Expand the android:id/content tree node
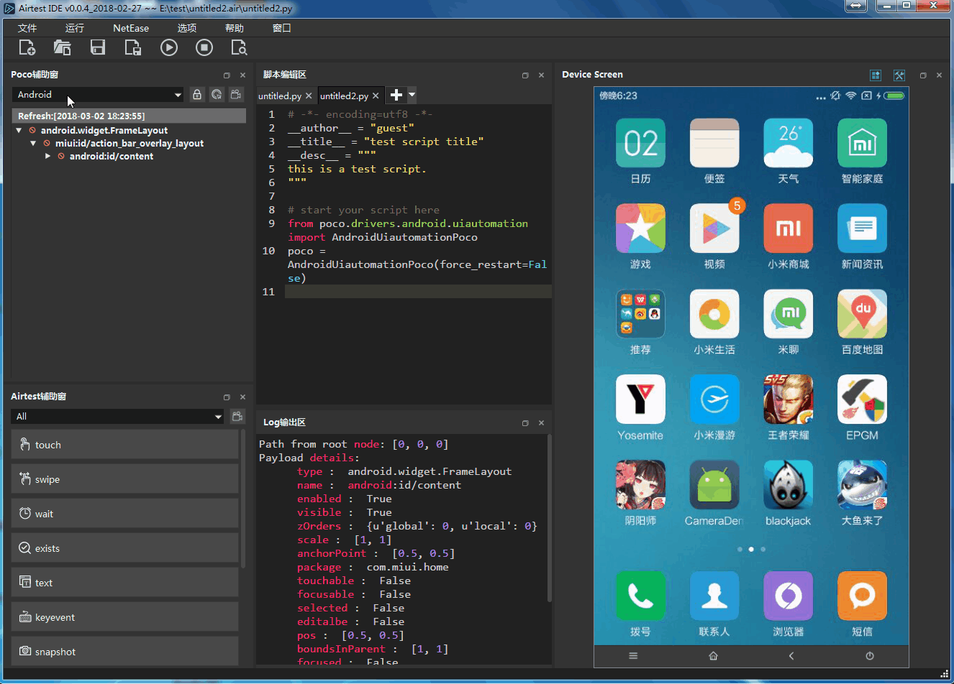The width and height of the screenshot is (954, 684). click(47, 156)
